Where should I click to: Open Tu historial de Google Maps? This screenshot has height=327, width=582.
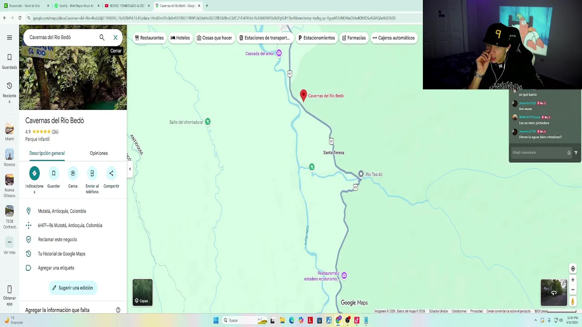tap(73, 254)
